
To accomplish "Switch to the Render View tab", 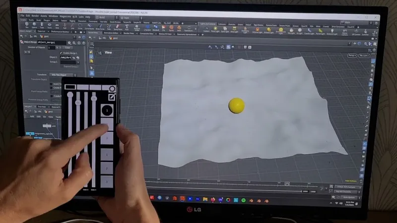I will [x=129, y=33].
